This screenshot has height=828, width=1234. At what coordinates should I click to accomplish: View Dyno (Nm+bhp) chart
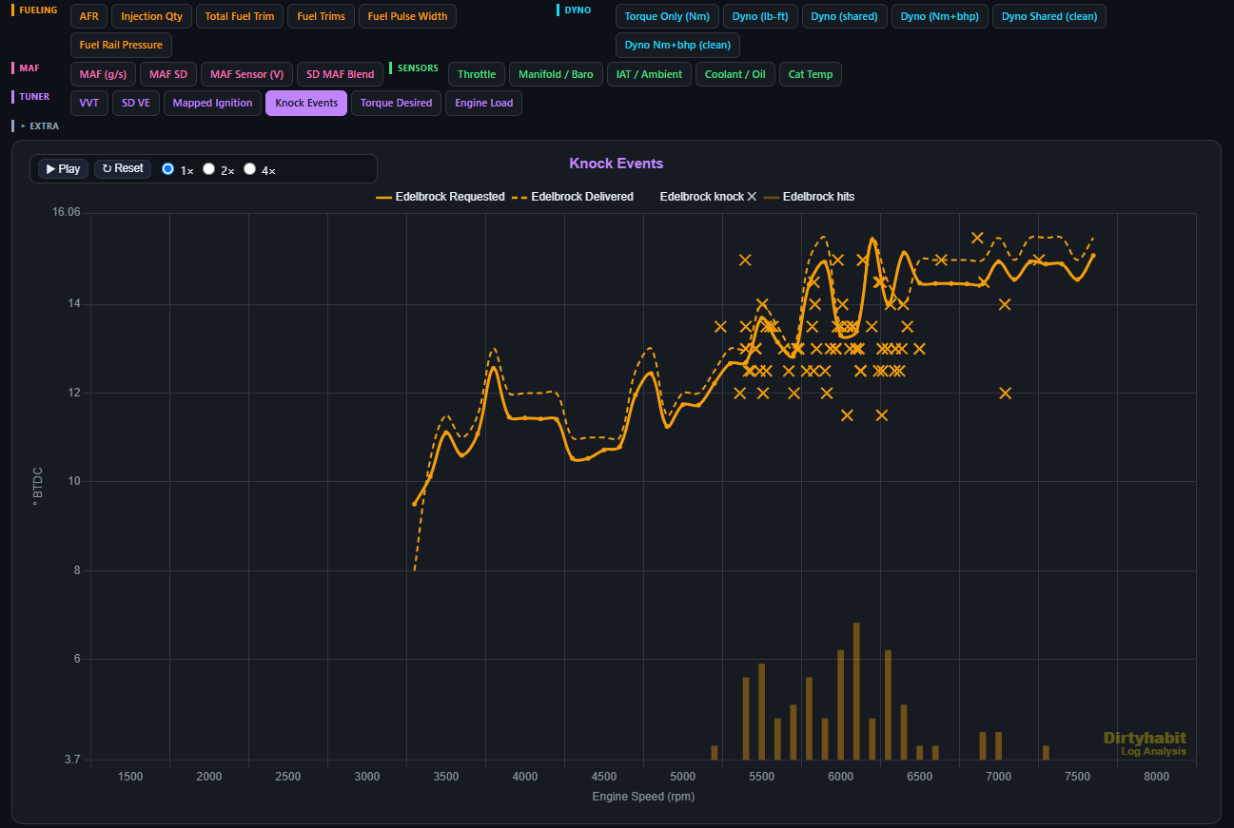[940, 16]
